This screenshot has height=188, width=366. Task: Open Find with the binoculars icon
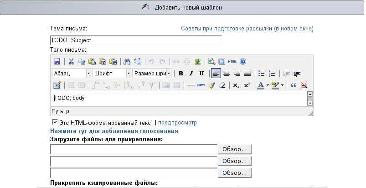[x=127, y=61]
